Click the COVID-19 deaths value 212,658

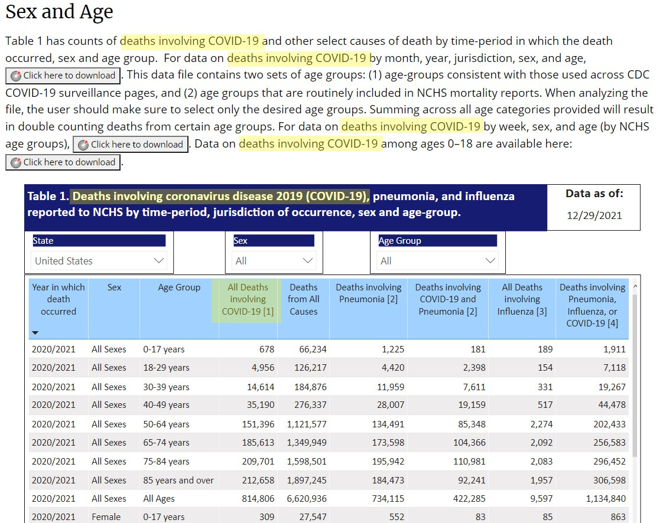[258, 480]
